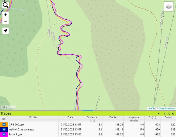Click the blue panel resize handle
Screen dimensions: 176x137
pos(88,111)
